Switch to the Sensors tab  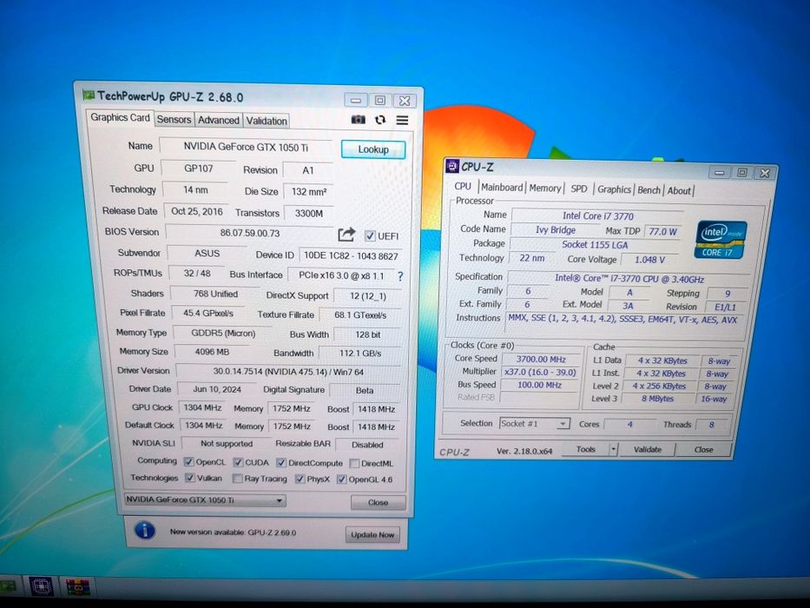[174, 120]
